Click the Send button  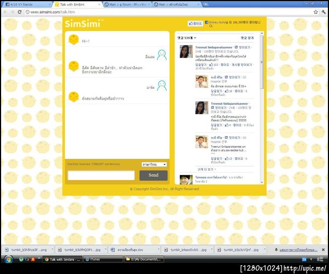click(154, 175)
